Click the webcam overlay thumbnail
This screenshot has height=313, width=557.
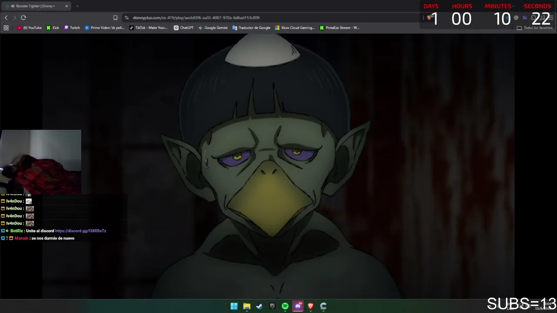point(40,162)
